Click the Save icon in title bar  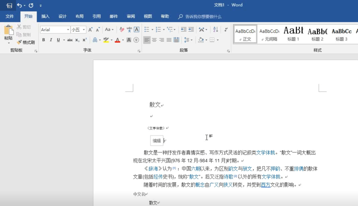tap(9, 5)
